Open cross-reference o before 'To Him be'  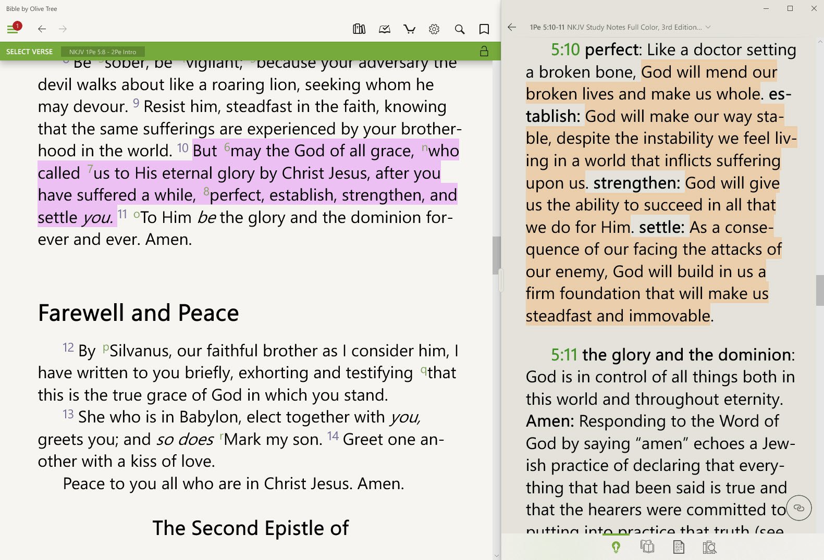point(137,214)
